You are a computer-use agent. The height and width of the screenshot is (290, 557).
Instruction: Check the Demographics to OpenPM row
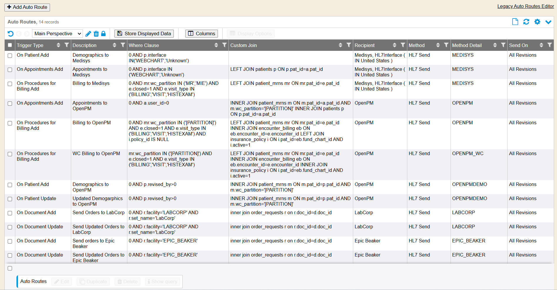coord(10,185)
